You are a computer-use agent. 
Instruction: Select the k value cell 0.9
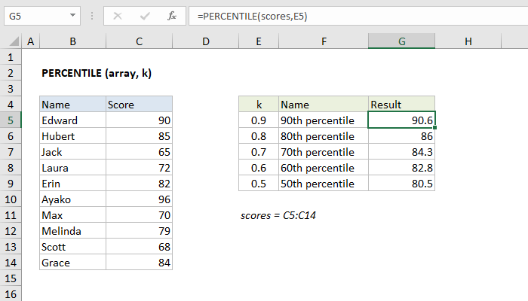[x=259, y=120]
